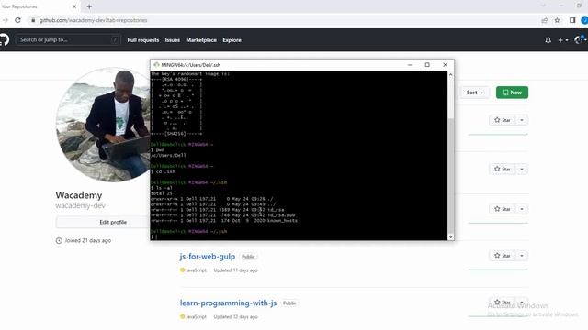Select the id_rsa.pub line in terminal
588x330 pixels.
click(222, 215)
